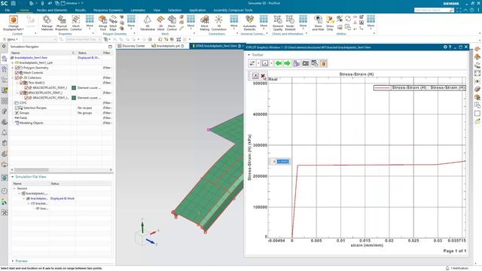This screenshot has width=482, height=271.
Task: Open the Show and Hide tool
Action: (x=318, y=23)
